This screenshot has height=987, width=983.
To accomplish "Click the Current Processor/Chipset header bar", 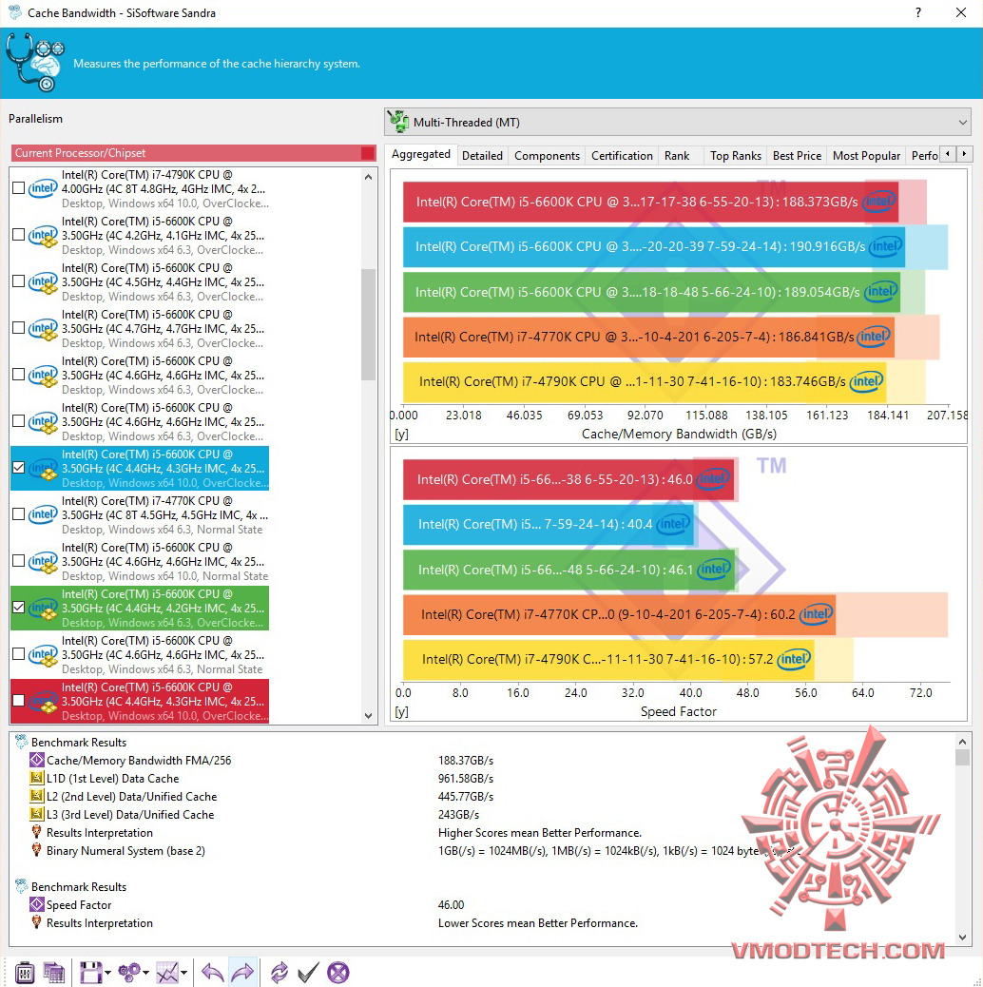I will coord(193,153).
